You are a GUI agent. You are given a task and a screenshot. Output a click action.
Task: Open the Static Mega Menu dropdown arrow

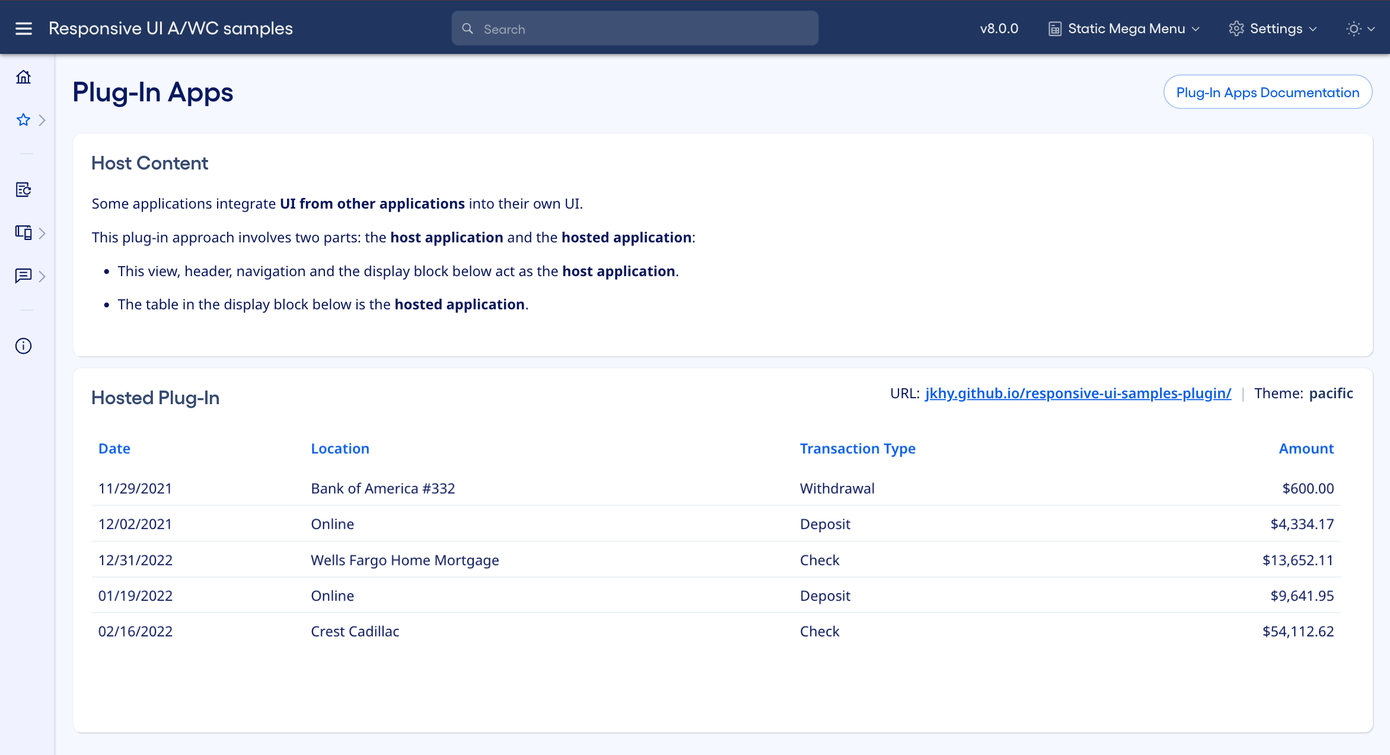click(1196, 29)
